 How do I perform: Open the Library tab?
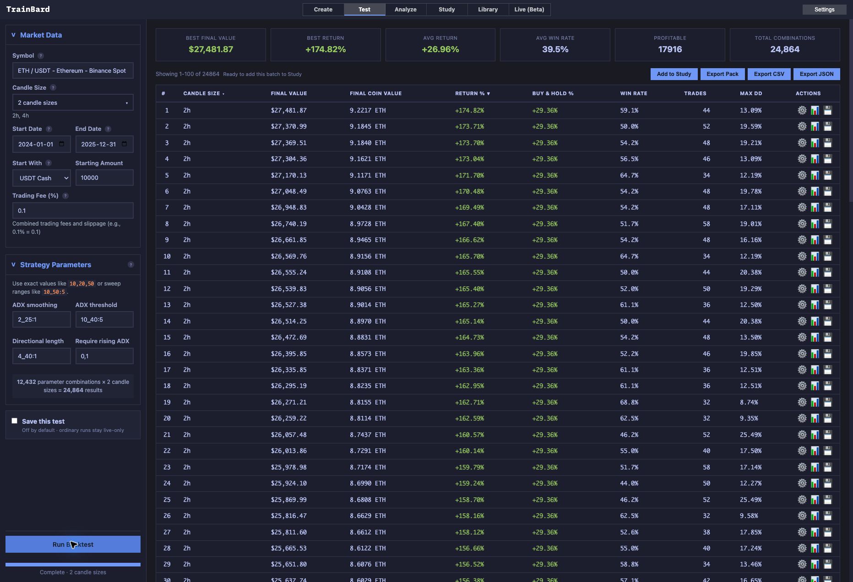(488, 10)
